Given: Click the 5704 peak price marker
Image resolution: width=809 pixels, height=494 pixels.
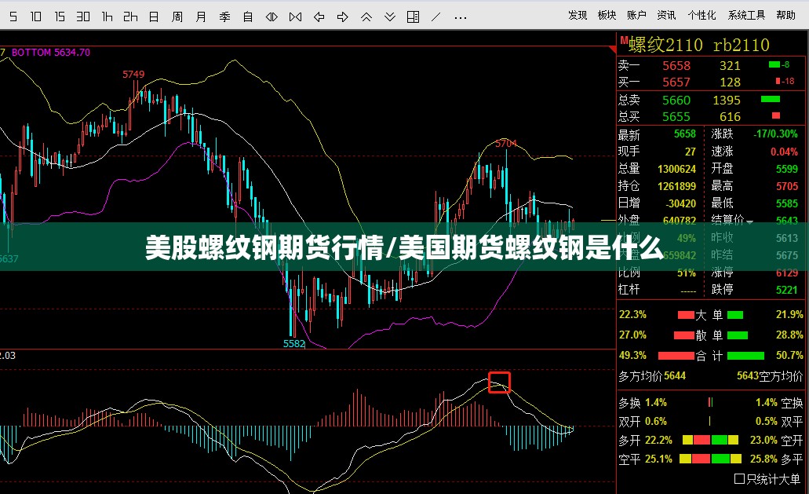Looking at the screenshot, I should [505, 144].
